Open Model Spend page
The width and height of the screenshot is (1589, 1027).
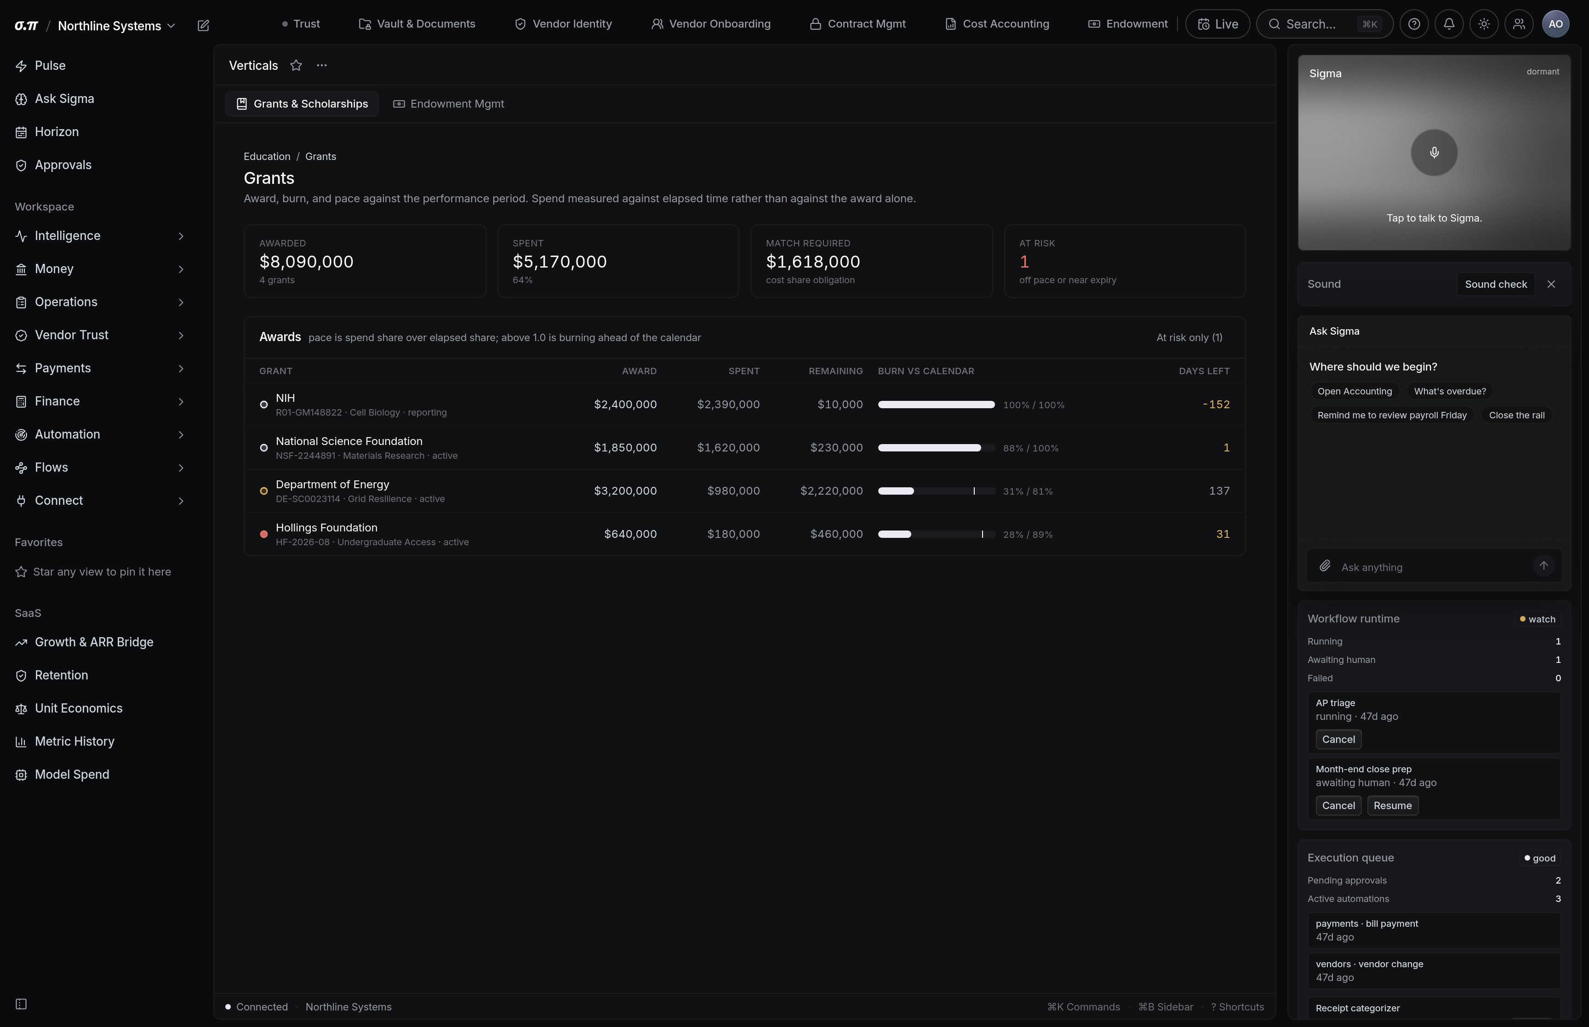coord(100,774)
